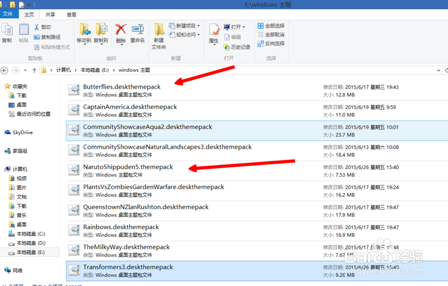Click the Rename (重命名) icon

[138, 30]
